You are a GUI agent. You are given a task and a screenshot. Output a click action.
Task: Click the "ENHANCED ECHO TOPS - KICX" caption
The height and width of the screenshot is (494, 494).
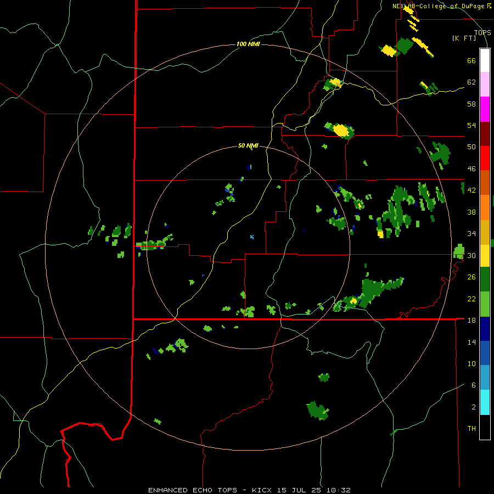210,490
